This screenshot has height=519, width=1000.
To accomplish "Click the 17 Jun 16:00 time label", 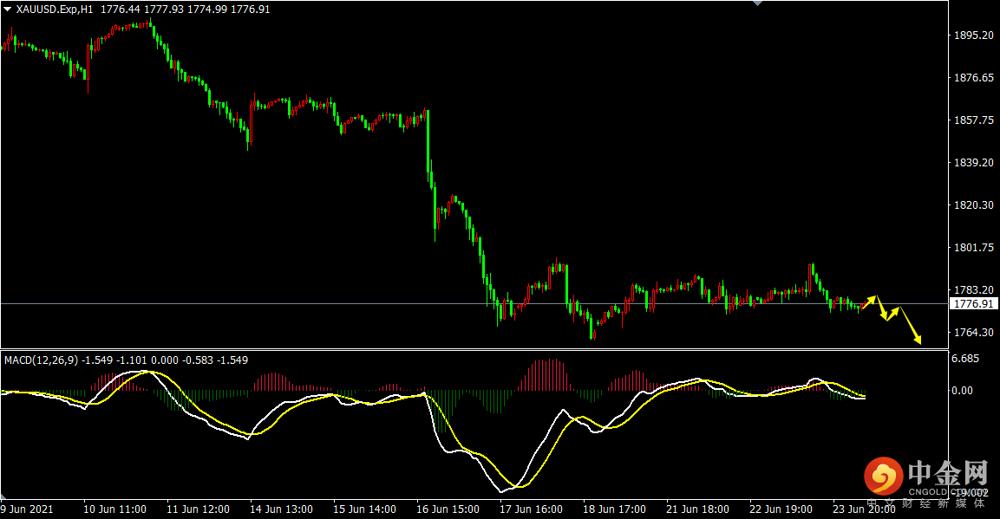I will tap(532, 509).
